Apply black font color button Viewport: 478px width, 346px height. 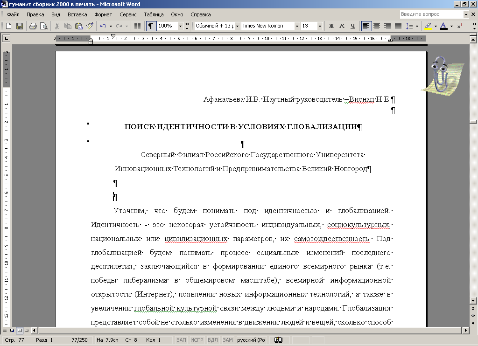point(444,26)
